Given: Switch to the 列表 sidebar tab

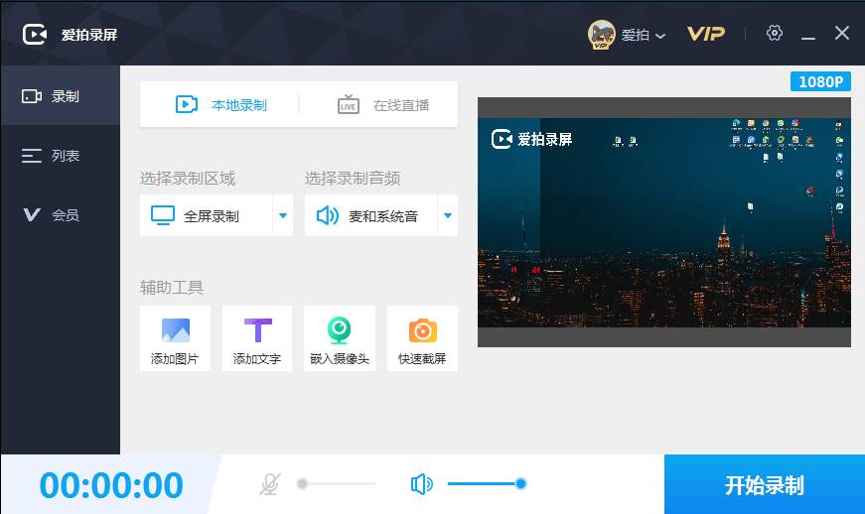Looking at the screenshot, I should 60,156.
